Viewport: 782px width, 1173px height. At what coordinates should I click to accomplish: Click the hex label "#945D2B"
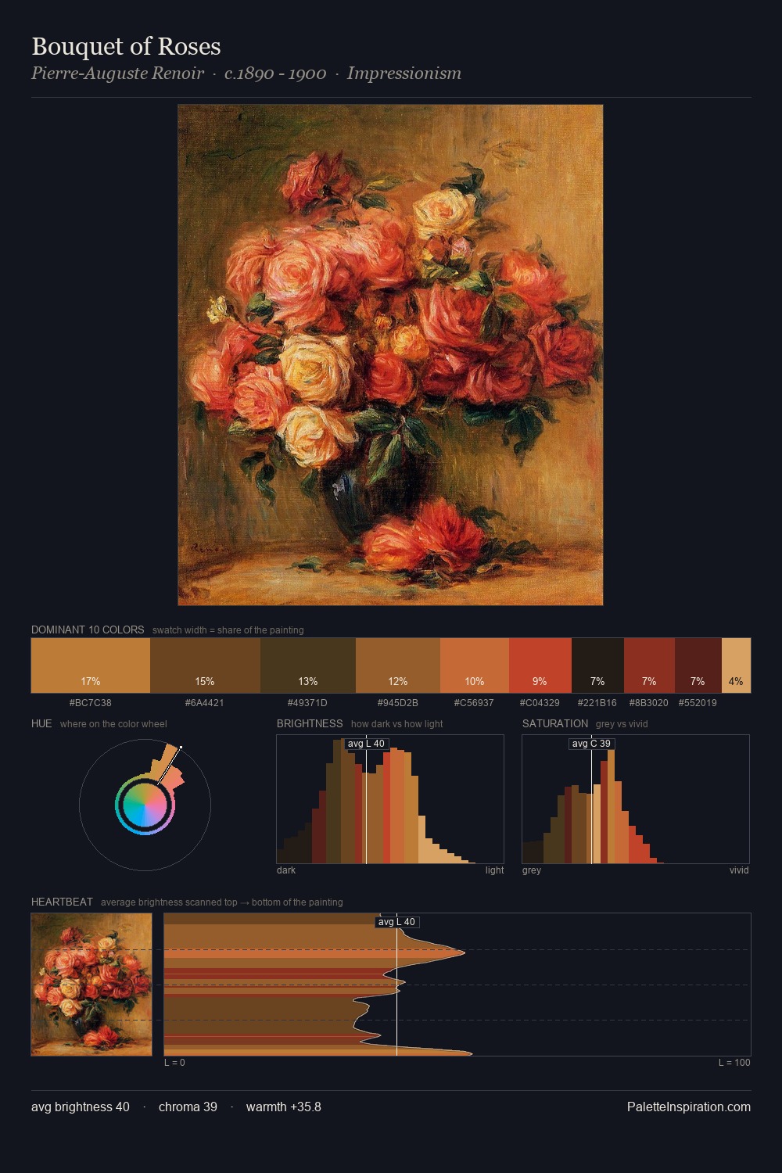pyautogui.click(x=398, y=702)
